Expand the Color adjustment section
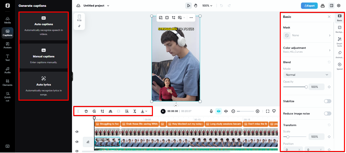The width and height of the screenshot is (346, 153). tap(307, 49)
